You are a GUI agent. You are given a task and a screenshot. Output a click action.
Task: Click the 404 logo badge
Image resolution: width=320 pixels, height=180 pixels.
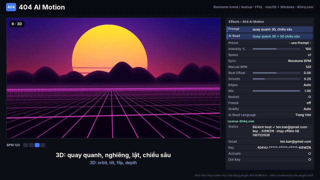(x=11, y=7)
